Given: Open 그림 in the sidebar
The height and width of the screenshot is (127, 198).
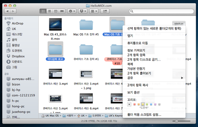Looking at the screenshot, I should point(12,67).
